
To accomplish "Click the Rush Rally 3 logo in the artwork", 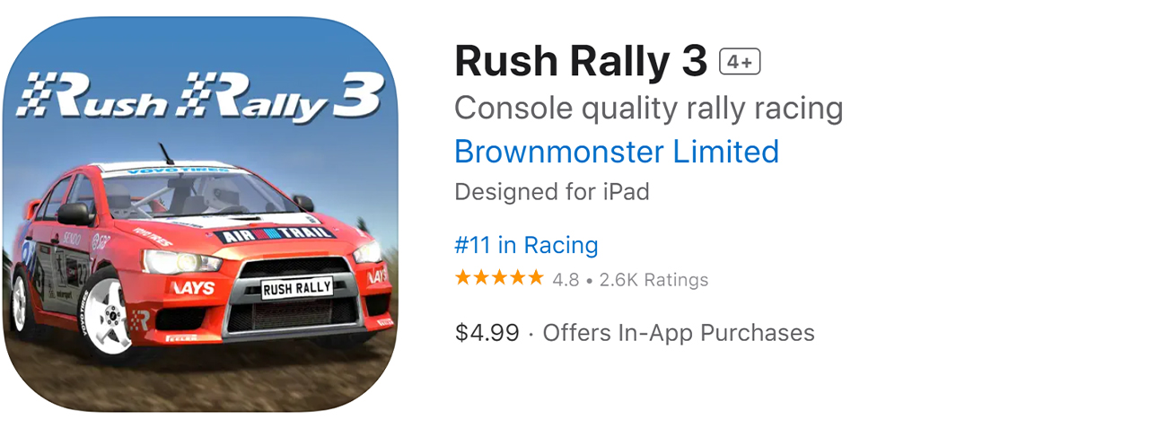I will (x=201, y=97).
